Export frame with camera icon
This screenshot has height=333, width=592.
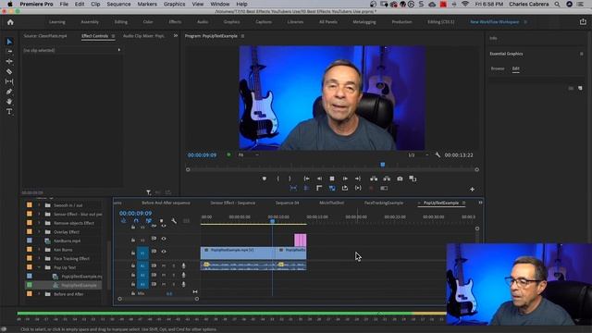coord(400,179)
